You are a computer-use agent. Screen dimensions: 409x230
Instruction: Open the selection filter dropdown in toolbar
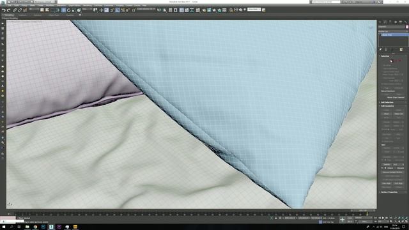click(x=34, y=10)
